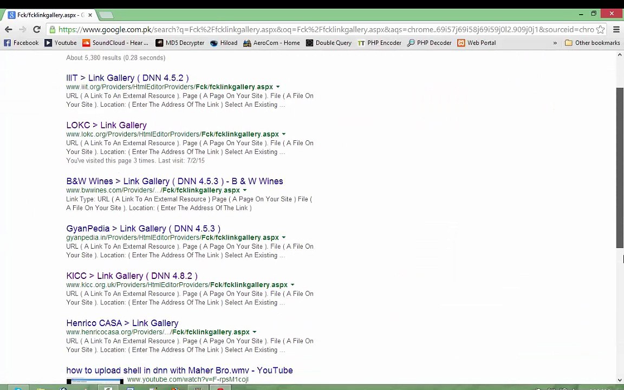The width and height of the screenshot is (624, 390).
Task: Reload the page with the refresh icon
Action: (37, 29)
